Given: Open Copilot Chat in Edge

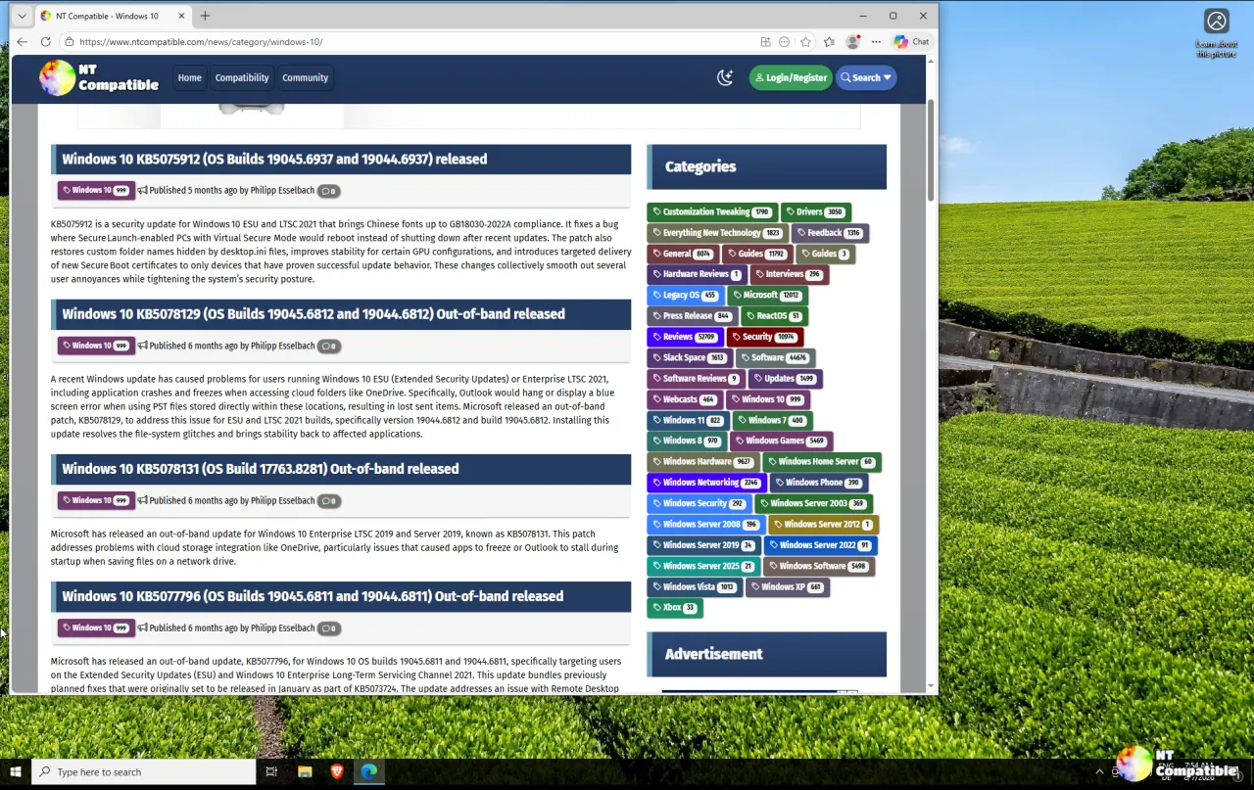Looking at the screenshot, I should (x=911, y=42).
